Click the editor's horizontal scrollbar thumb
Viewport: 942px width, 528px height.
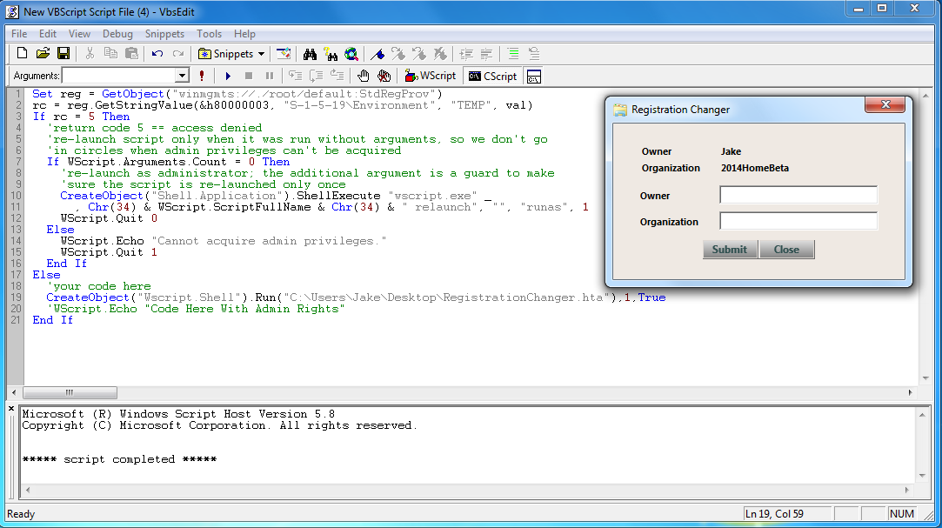[x=70, y=393]
